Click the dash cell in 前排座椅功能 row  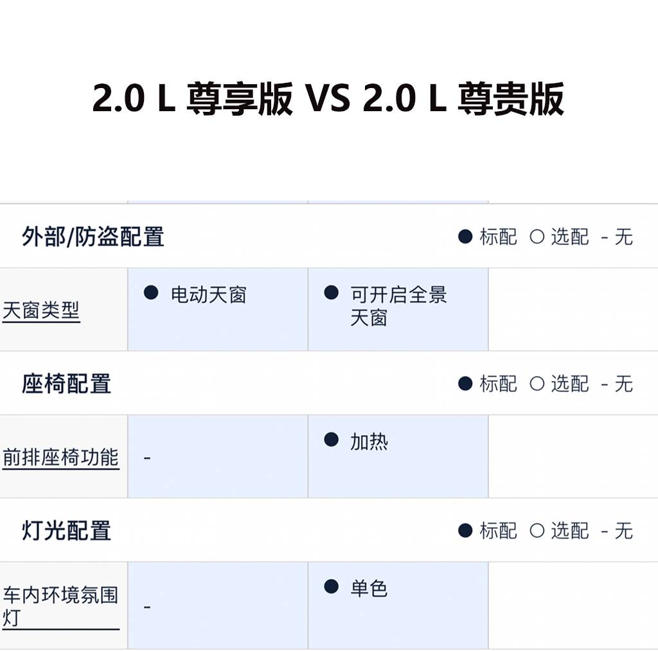(147, 458)
